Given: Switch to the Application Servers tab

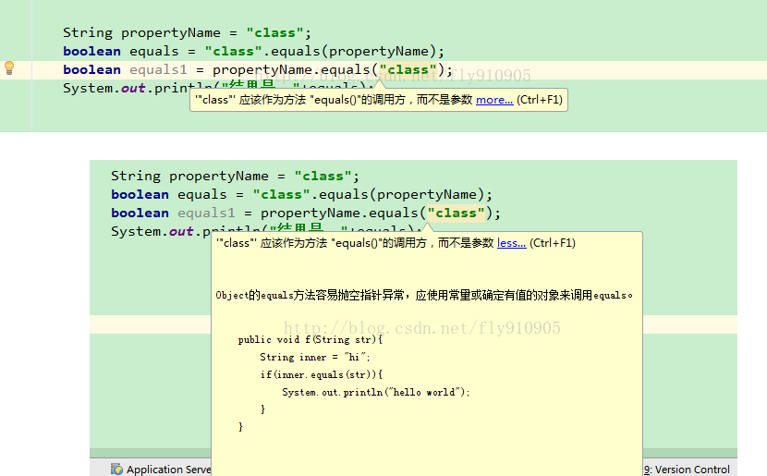Looking at the screenshot, I should (162, 470).
